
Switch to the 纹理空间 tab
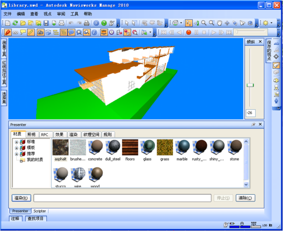pos(91,134)
